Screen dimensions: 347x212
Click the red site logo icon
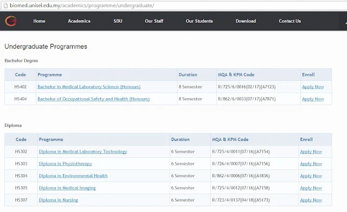[x=11, y=21]
